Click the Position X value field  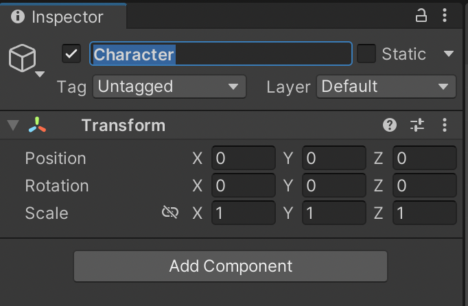(243, 158)
